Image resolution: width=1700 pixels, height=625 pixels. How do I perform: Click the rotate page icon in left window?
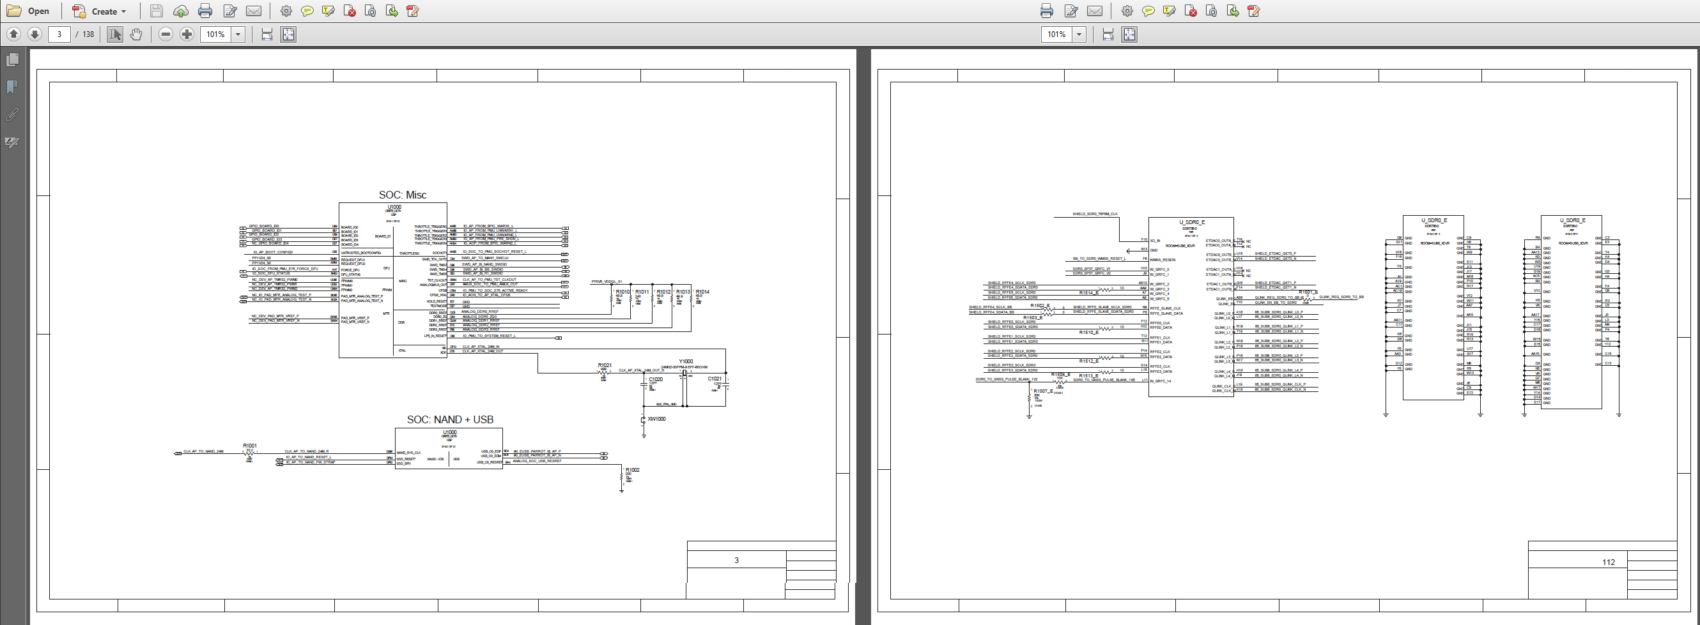(x=371, y=11)
